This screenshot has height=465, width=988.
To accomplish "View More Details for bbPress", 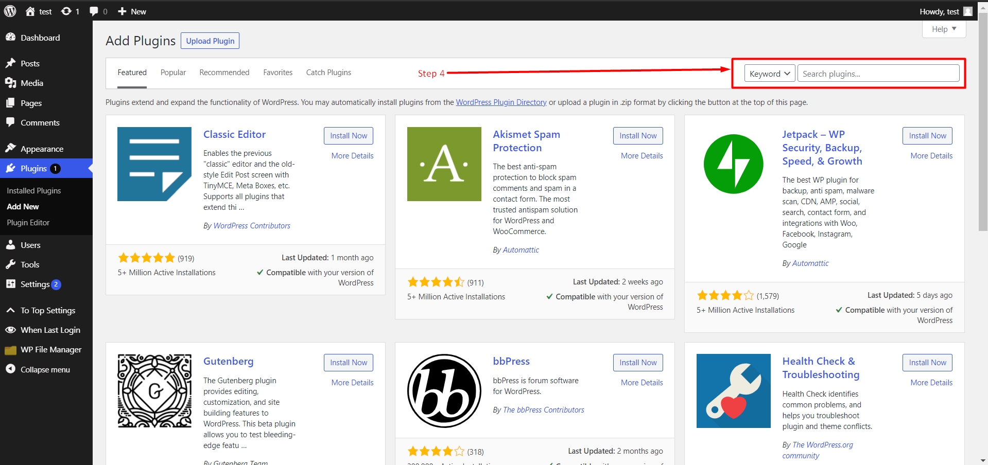I will (642, 383).
